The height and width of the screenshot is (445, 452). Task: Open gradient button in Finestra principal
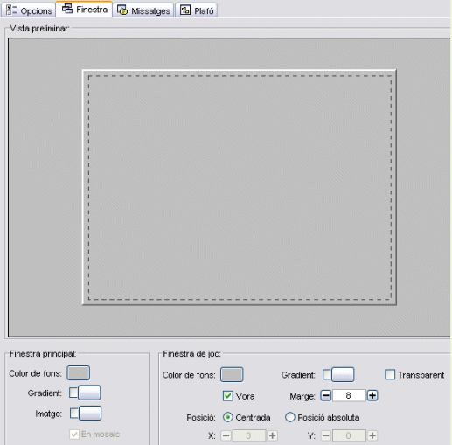click(x=89, y=393)
